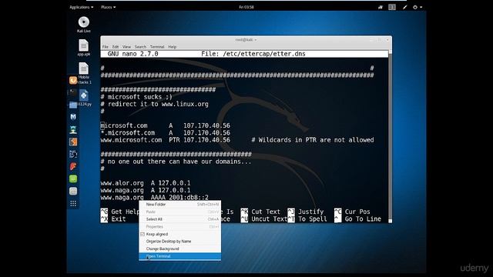Open the clock showing Fri 03:58
The width and height of the screenshot is (493, 277).
point(246,7)
